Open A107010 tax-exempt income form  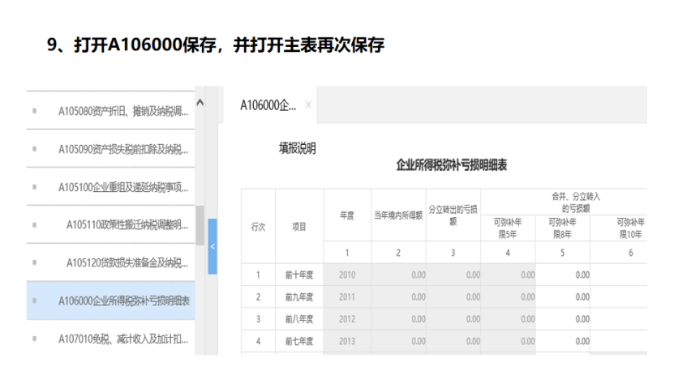123,338
